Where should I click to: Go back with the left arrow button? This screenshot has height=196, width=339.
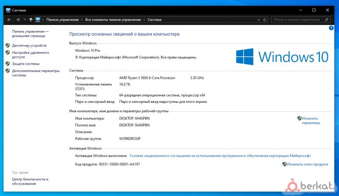[x=9, y=19]
